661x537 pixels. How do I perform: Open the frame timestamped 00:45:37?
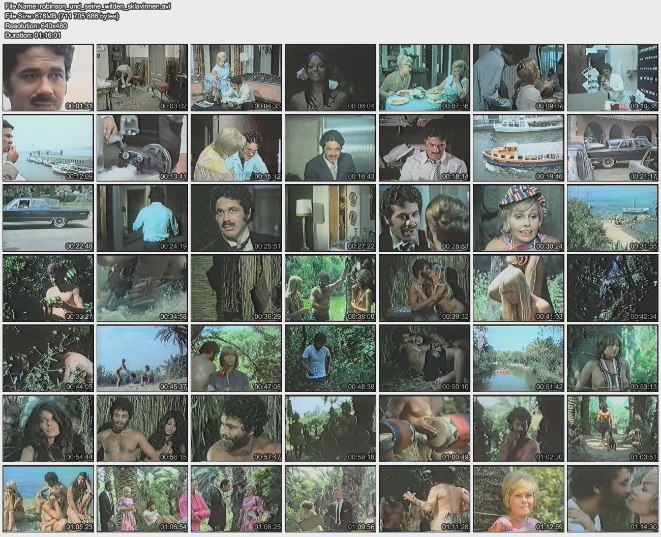click(142, 358)
